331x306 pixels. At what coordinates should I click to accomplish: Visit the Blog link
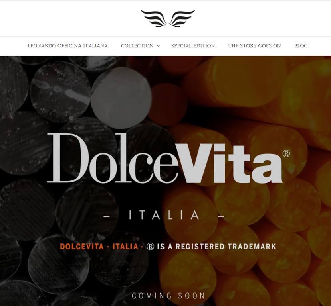301,46
